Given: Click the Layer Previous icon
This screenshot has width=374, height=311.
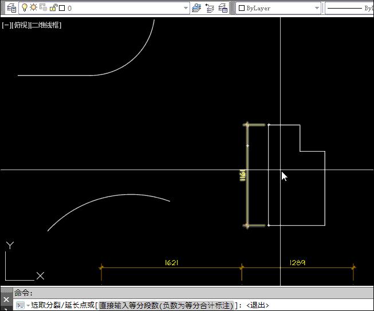Looking at the screenshot, I should click(210, 8).
